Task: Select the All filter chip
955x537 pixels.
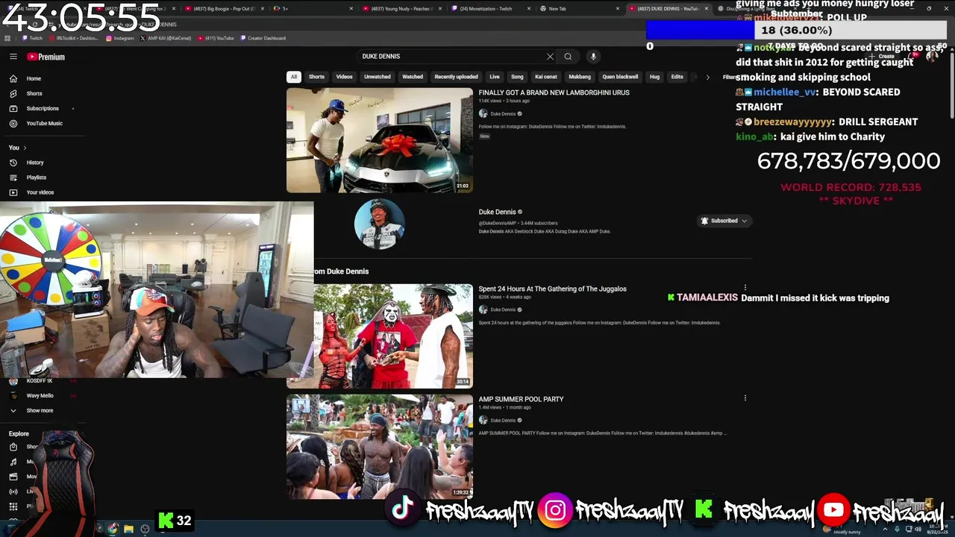Action: point(294,77)
